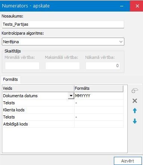Move row up with blue arrow

135,111
